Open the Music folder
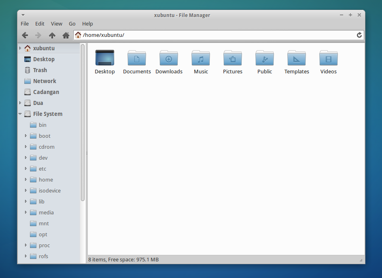This screenshot has height=278, width=382. click(x=201, y=58)
